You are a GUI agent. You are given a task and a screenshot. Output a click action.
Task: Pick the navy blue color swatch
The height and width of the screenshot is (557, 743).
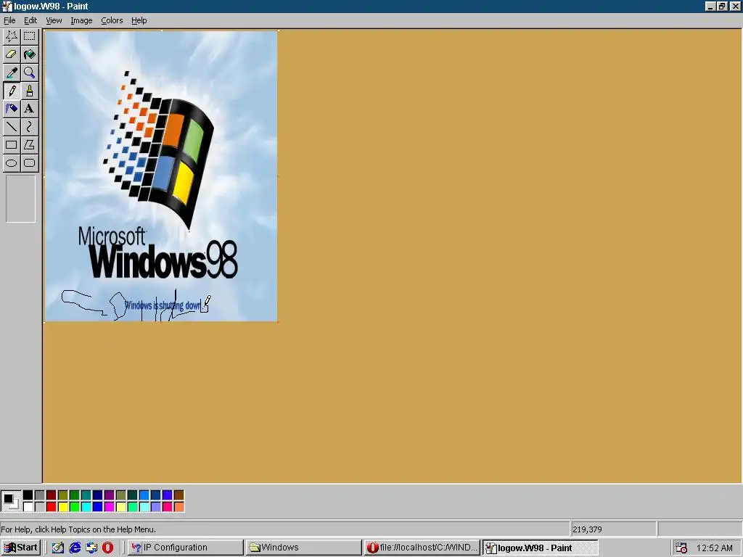(x=98, y=495)
